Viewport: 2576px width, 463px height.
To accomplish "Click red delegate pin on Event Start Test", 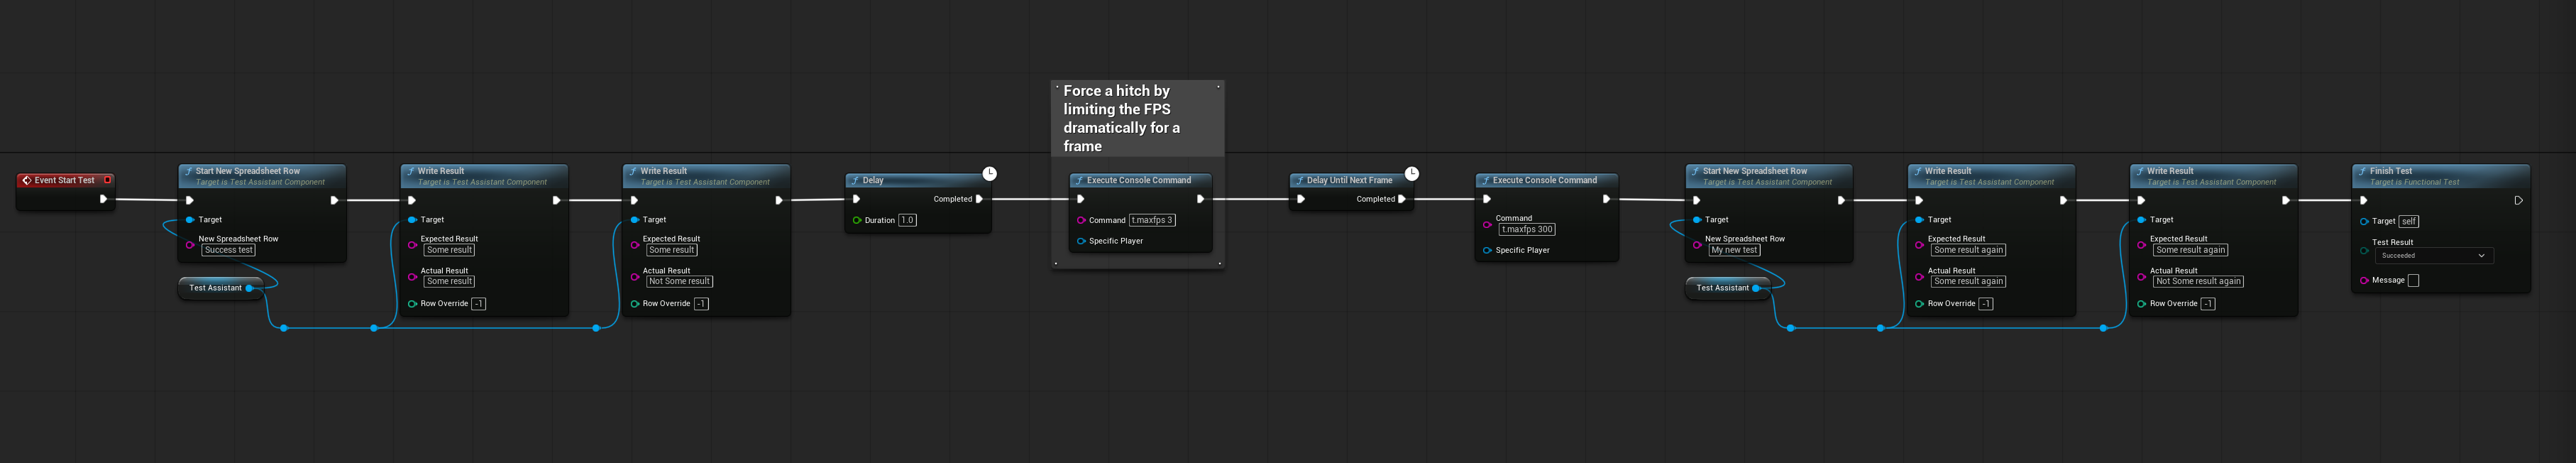I will (x=108, y=180).
